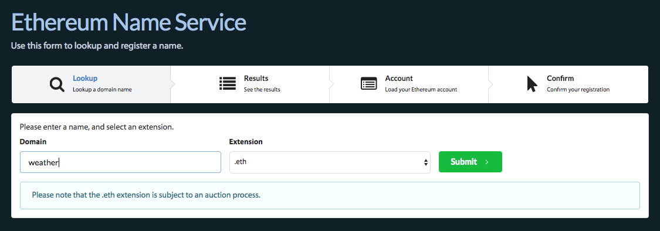660x231 pixels.
Task: Click the Ethereum Name Service heading
Action: coord(128,22)
